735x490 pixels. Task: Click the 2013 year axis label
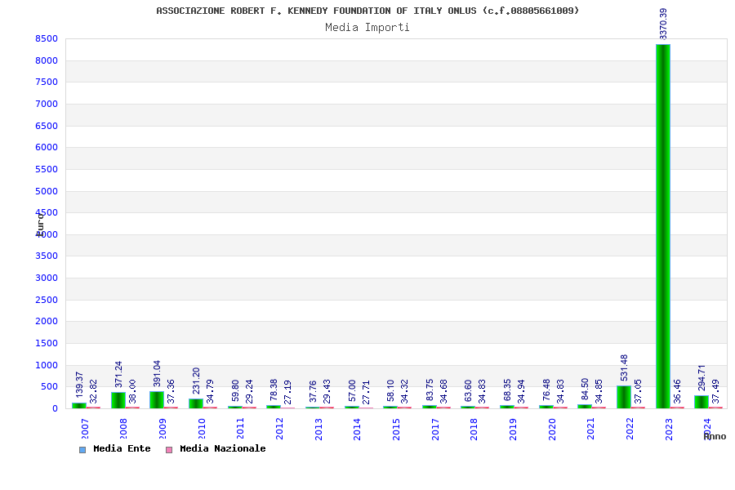click(318, 429)
